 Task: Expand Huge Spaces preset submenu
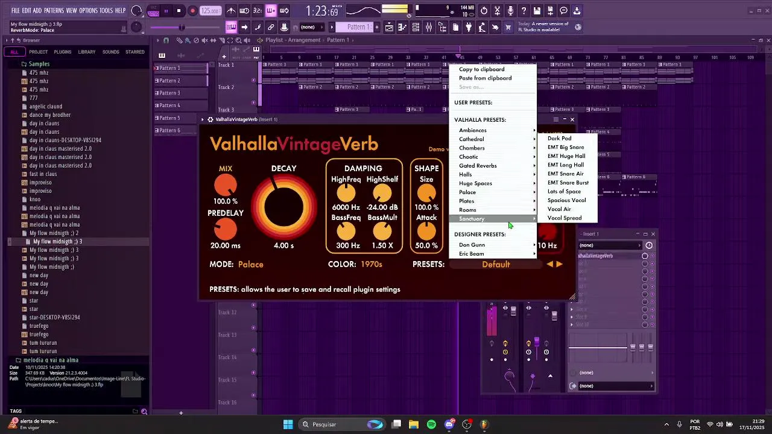tap(493, 183)
